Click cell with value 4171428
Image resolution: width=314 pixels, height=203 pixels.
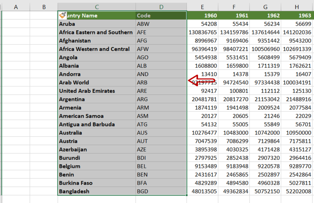265,149
